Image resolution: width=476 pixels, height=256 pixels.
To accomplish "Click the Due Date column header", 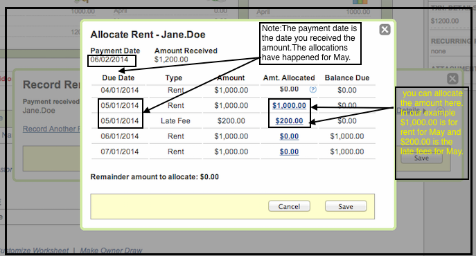I will 118,78.
